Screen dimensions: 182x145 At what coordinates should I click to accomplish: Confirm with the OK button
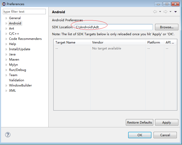(x=140, y=135)
